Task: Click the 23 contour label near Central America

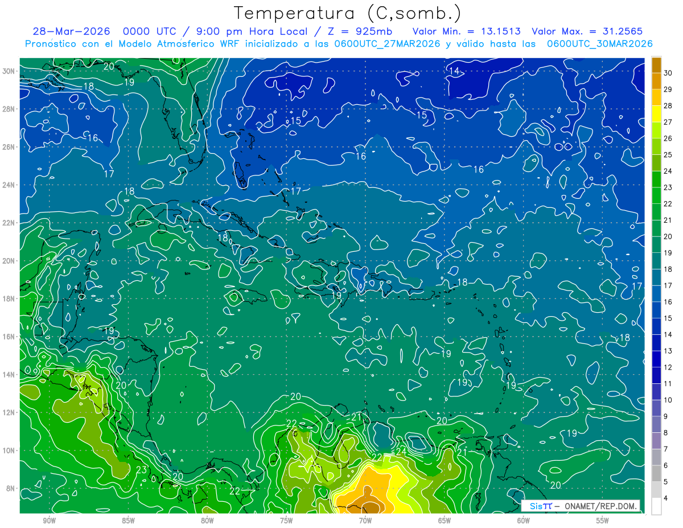Action: tap(142, 470)
